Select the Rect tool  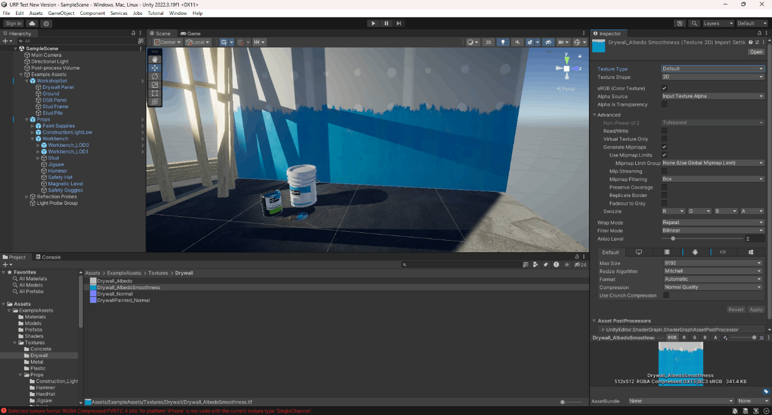click(x=154, y=93)
